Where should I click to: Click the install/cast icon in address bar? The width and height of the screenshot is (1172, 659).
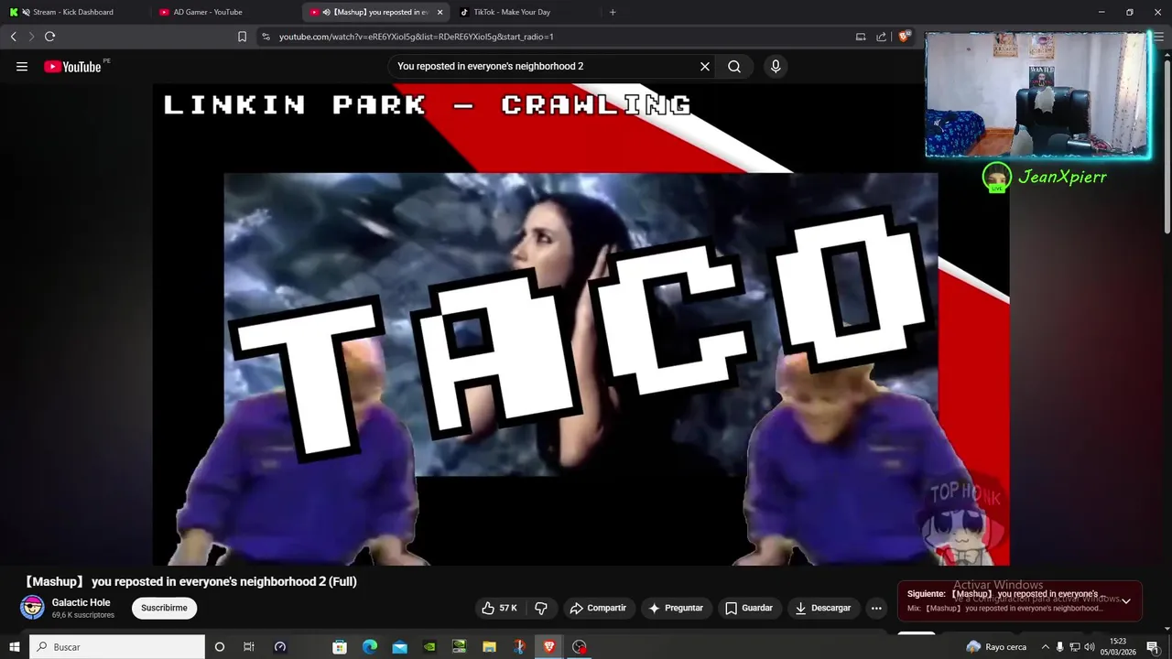861,37
